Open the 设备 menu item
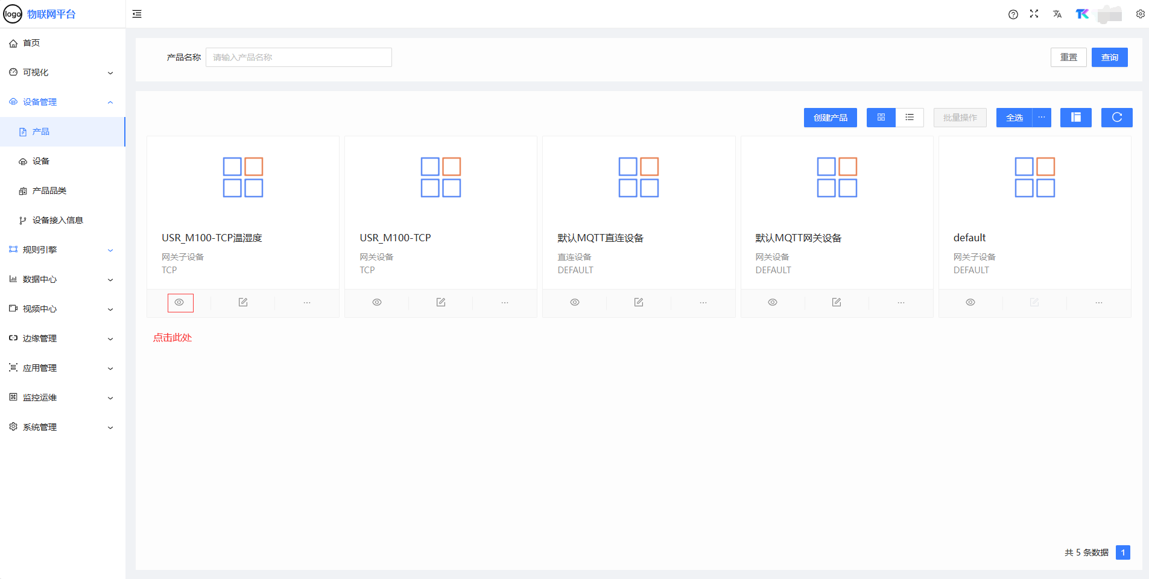Image resolution: width=1149 pixels, height=579 pixels. coord(41,161)
